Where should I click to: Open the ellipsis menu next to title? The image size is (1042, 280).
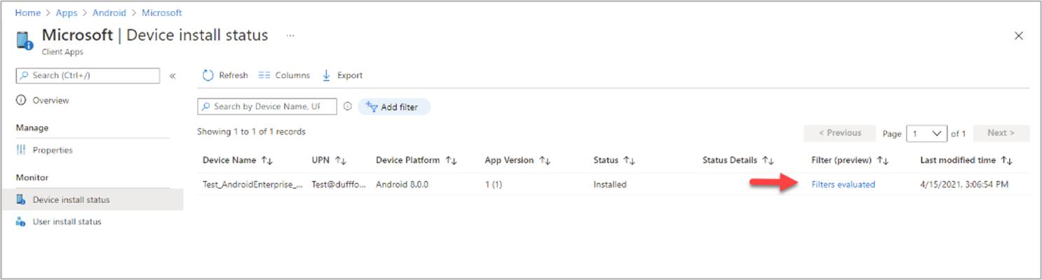pyautogui.click(x=290, y=35)
